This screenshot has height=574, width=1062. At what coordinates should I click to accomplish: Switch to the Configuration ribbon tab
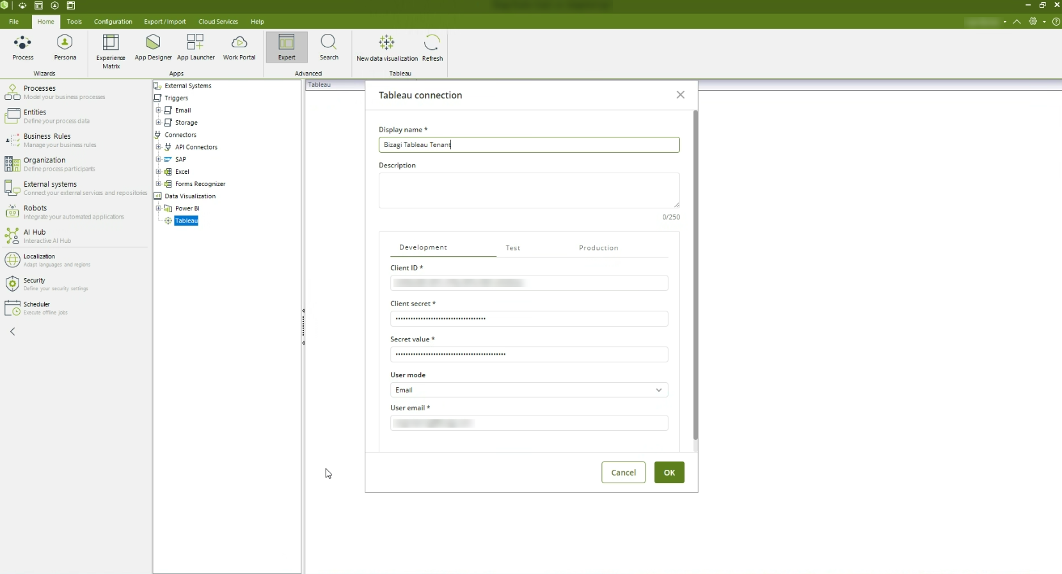tap(113, 22)
